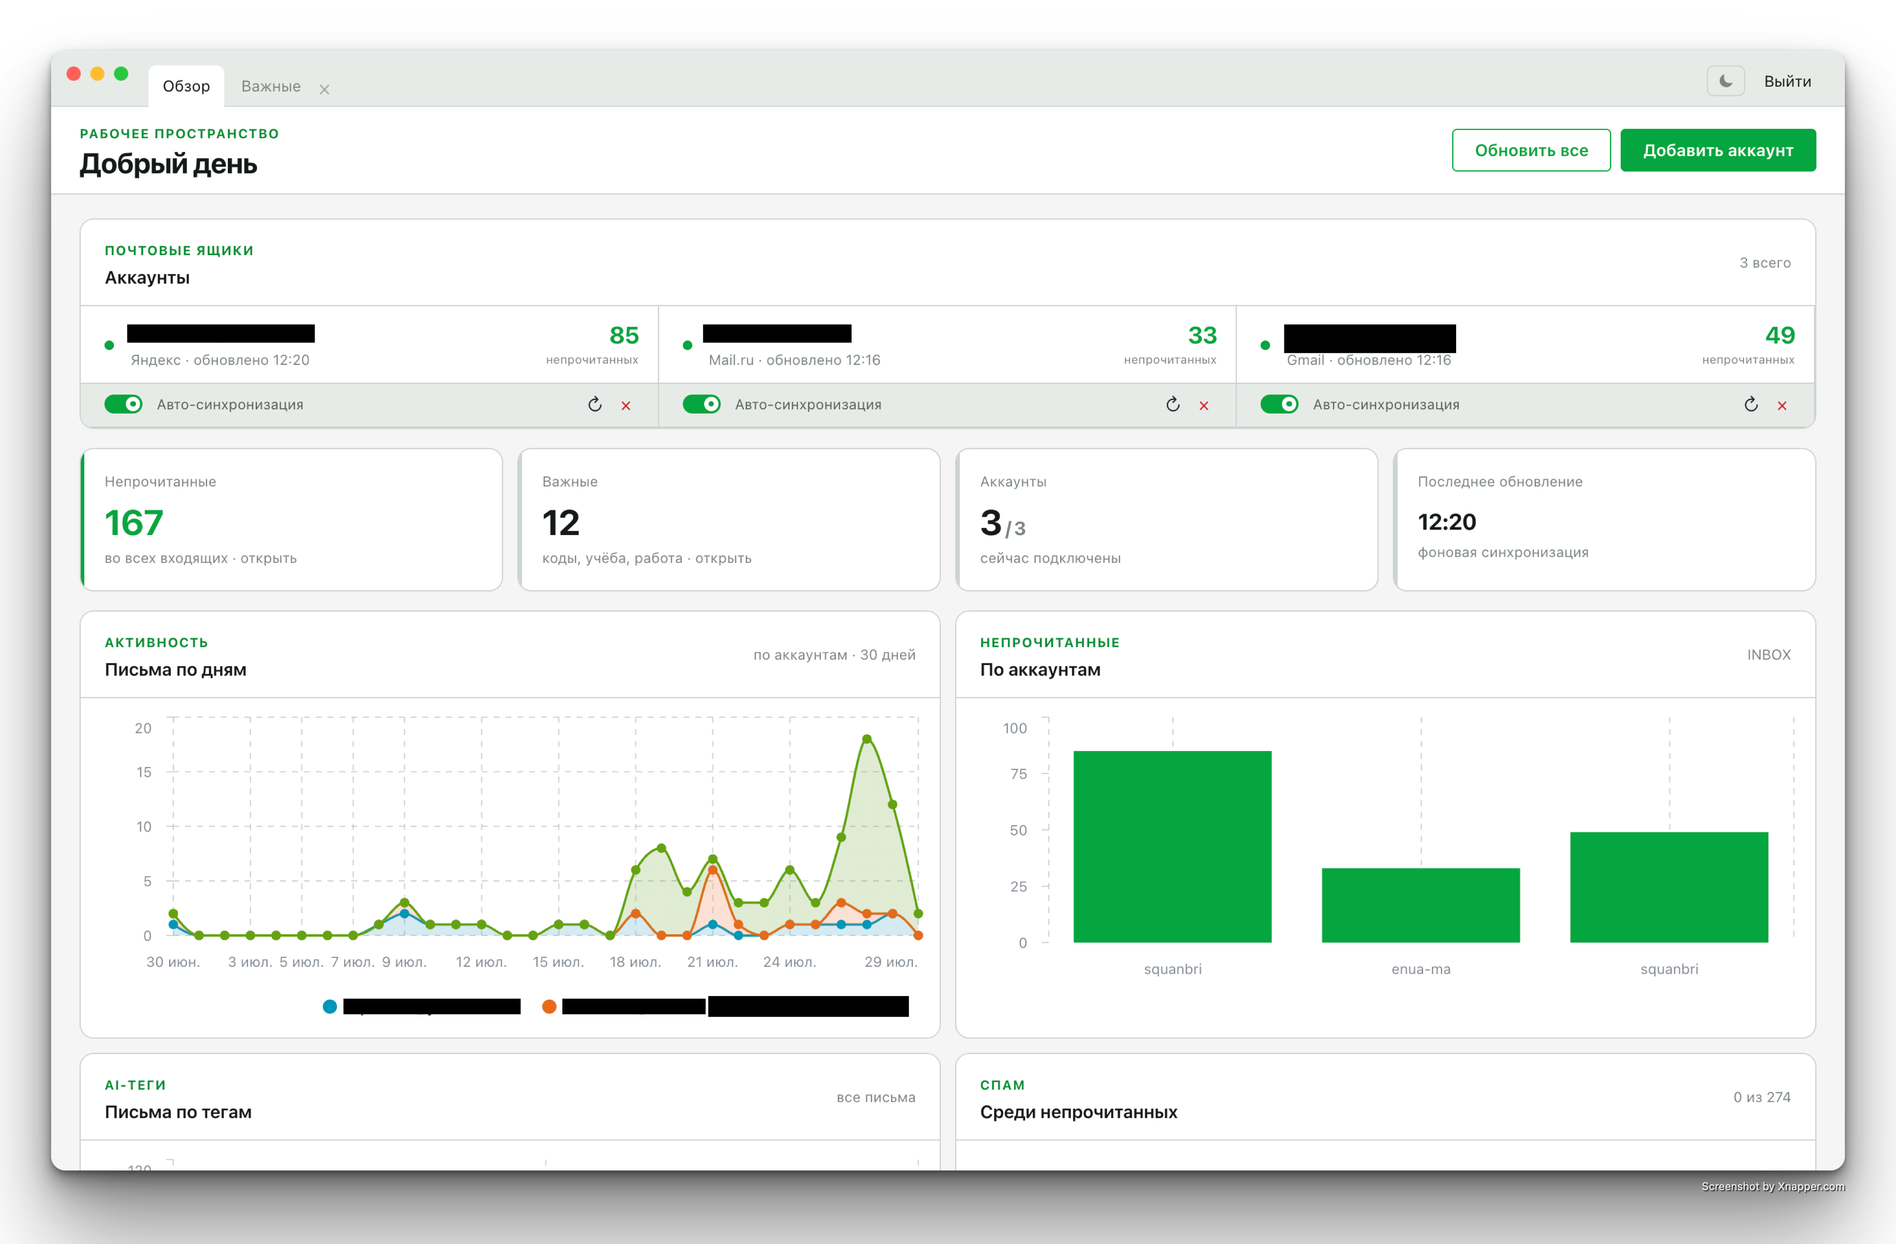Refresh the Яндекс account sync icon
Screen dimensions: 1896x1244
(x=594, y=405)
